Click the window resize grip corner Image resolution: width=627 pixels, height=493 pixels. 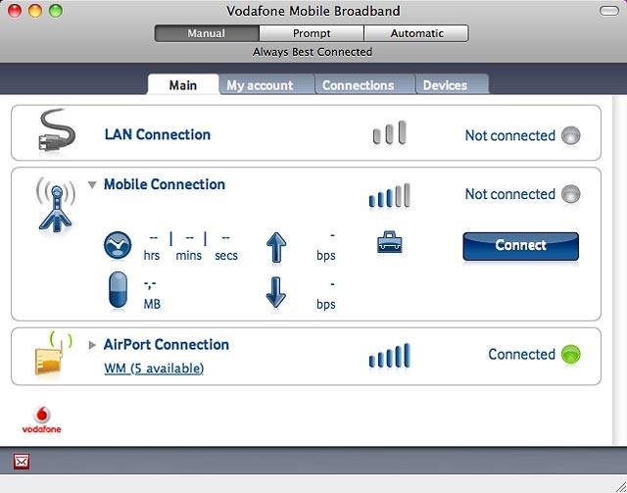pyautogui.click(x=619, y=485)
